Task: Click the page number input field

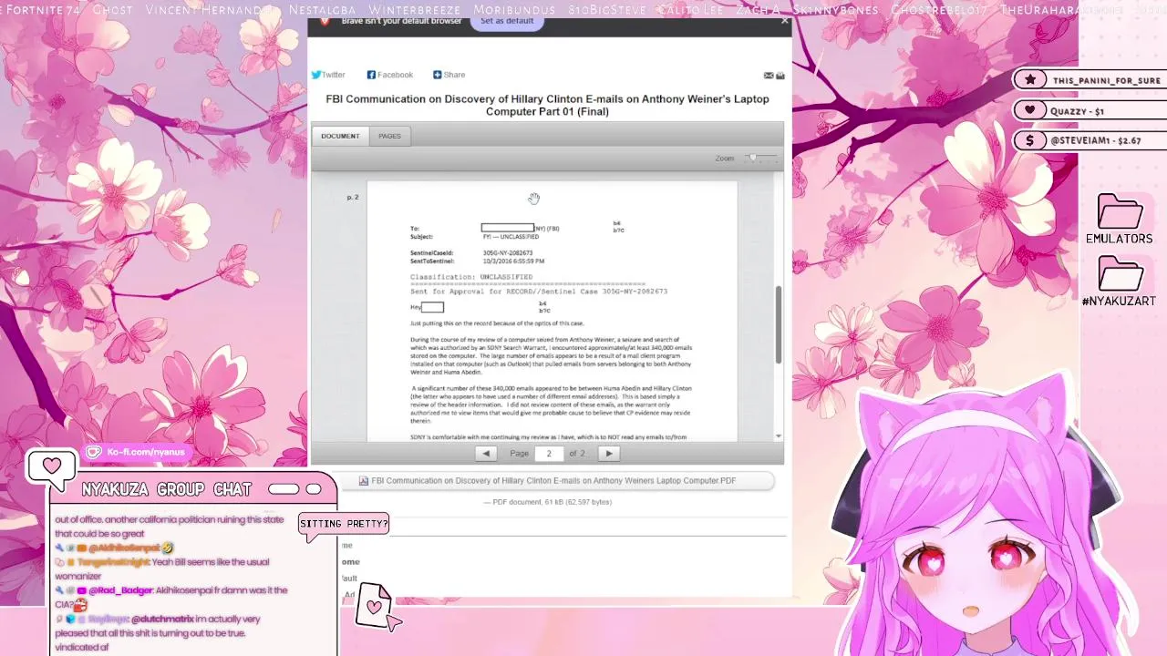Action: pos(549,453)
